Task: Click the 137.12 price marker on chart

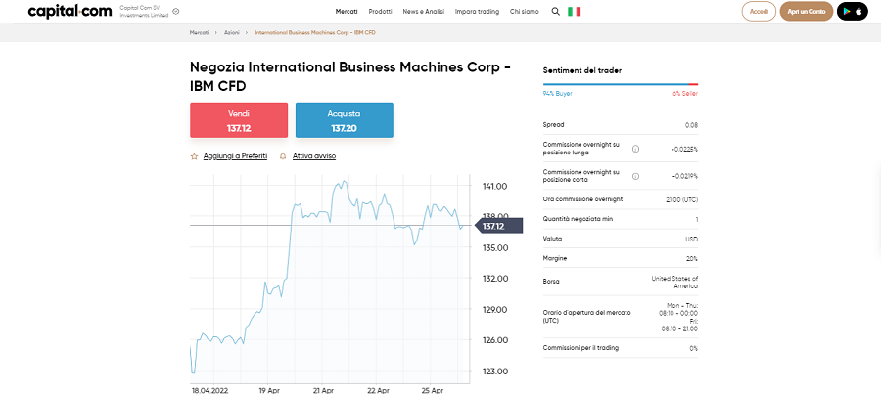Action: (499, 226)
